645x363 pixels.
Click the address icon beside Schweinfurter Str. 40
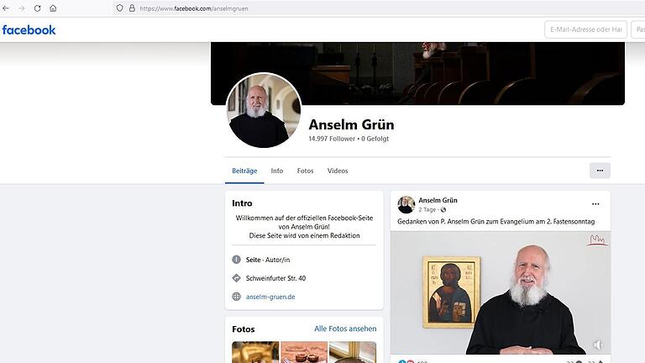point(236,278)
